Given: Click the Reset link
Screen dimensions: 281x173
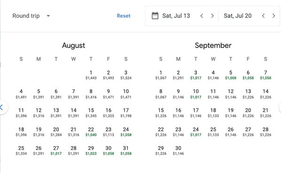Looking at the screenshot, I should click(124, 16).
